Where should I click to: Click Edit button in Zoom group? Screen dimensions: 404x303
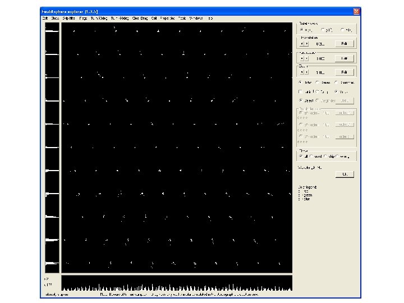tap(345, 72)
